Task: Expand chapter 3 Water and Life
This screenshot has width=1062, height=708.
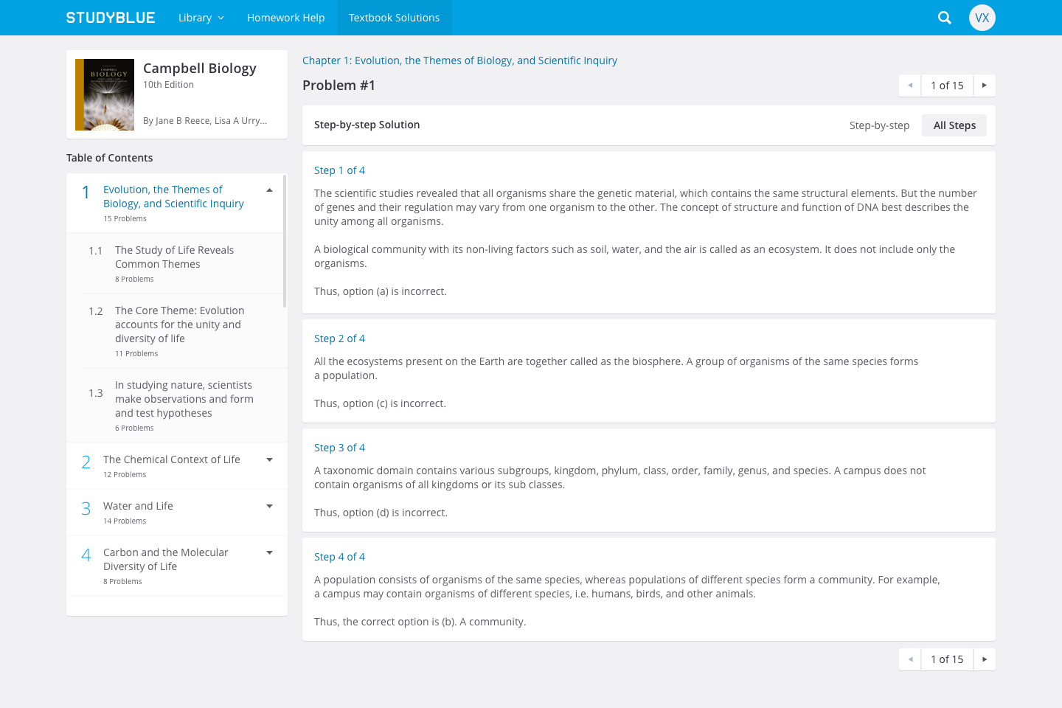Action: coord(269,506)
